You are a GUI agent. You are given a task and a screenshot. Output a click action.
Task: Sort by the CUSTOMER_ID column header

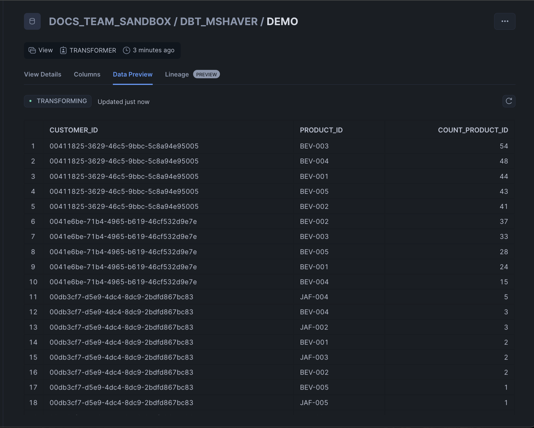73,130
